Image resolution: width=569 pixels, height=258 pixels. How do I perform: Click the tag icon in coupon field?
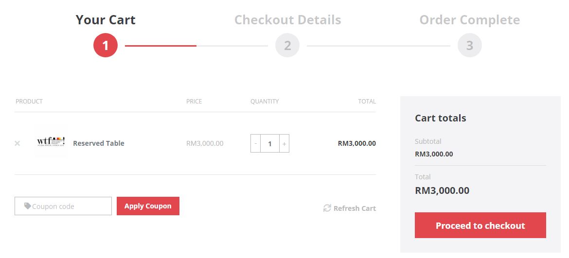point(28,206)
